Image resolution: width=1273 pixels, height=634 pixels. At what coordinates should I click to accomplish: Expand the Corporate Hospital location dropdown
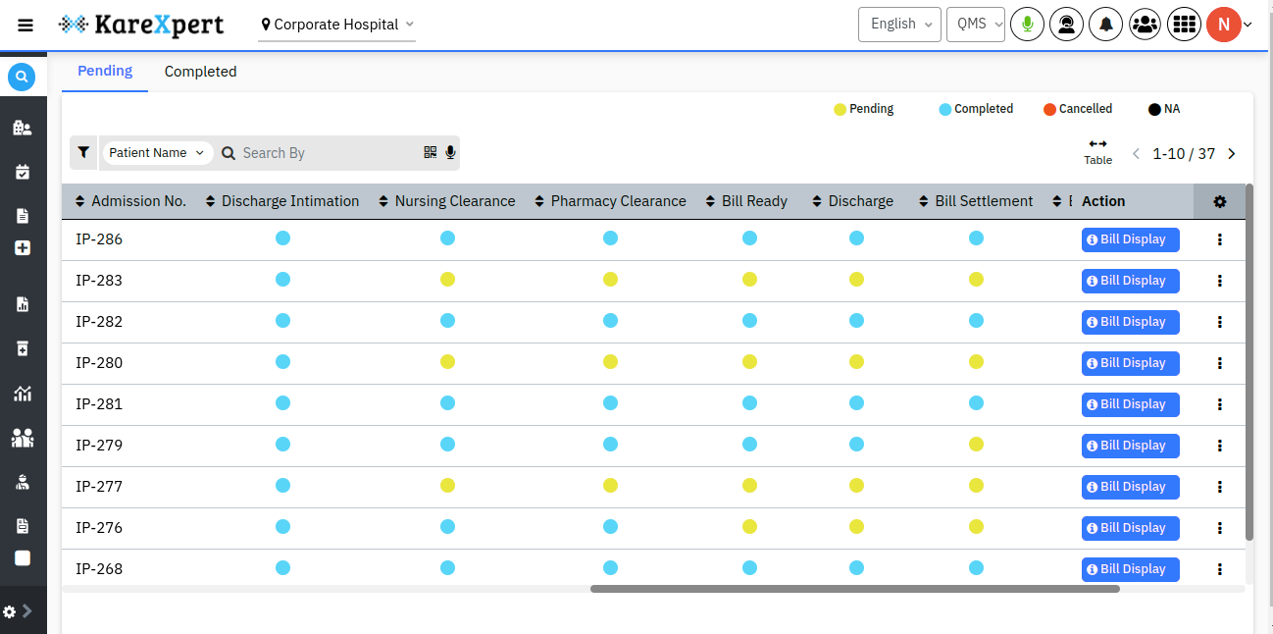tap(336, 25)
